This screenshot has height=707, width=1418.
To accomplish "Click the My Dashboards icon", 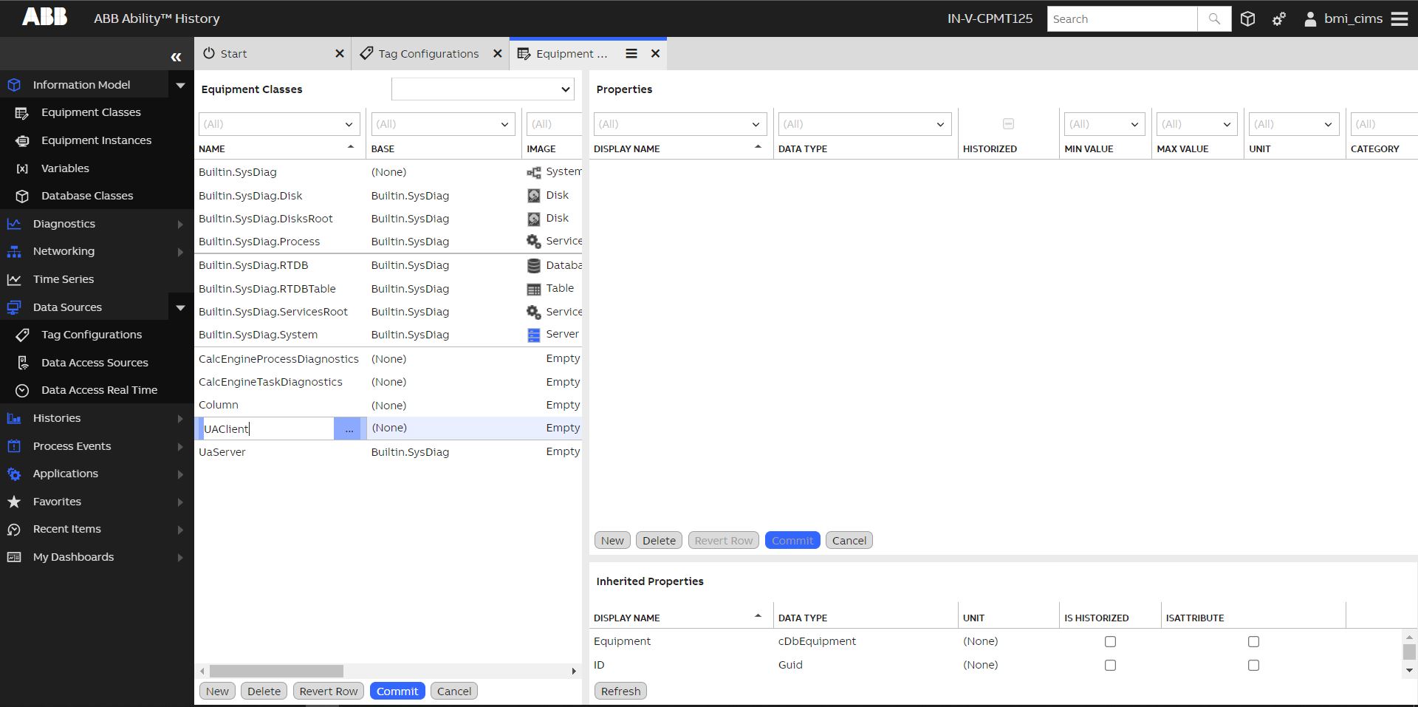I will click(x=14, y=557).
